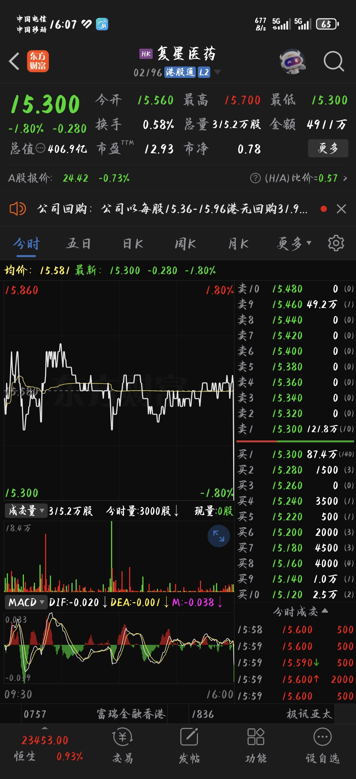This screenshot has height=779, width=356.
Task: Select 买9 order row at 15.140
Action: tap(295, 579)
